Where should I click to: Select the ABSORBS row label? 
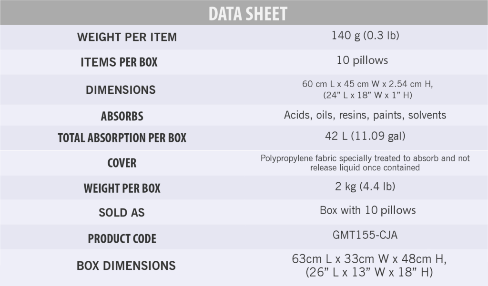[122, 116]
